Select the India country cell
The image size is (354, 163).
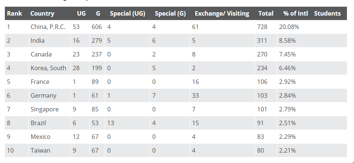pos(38,40)
